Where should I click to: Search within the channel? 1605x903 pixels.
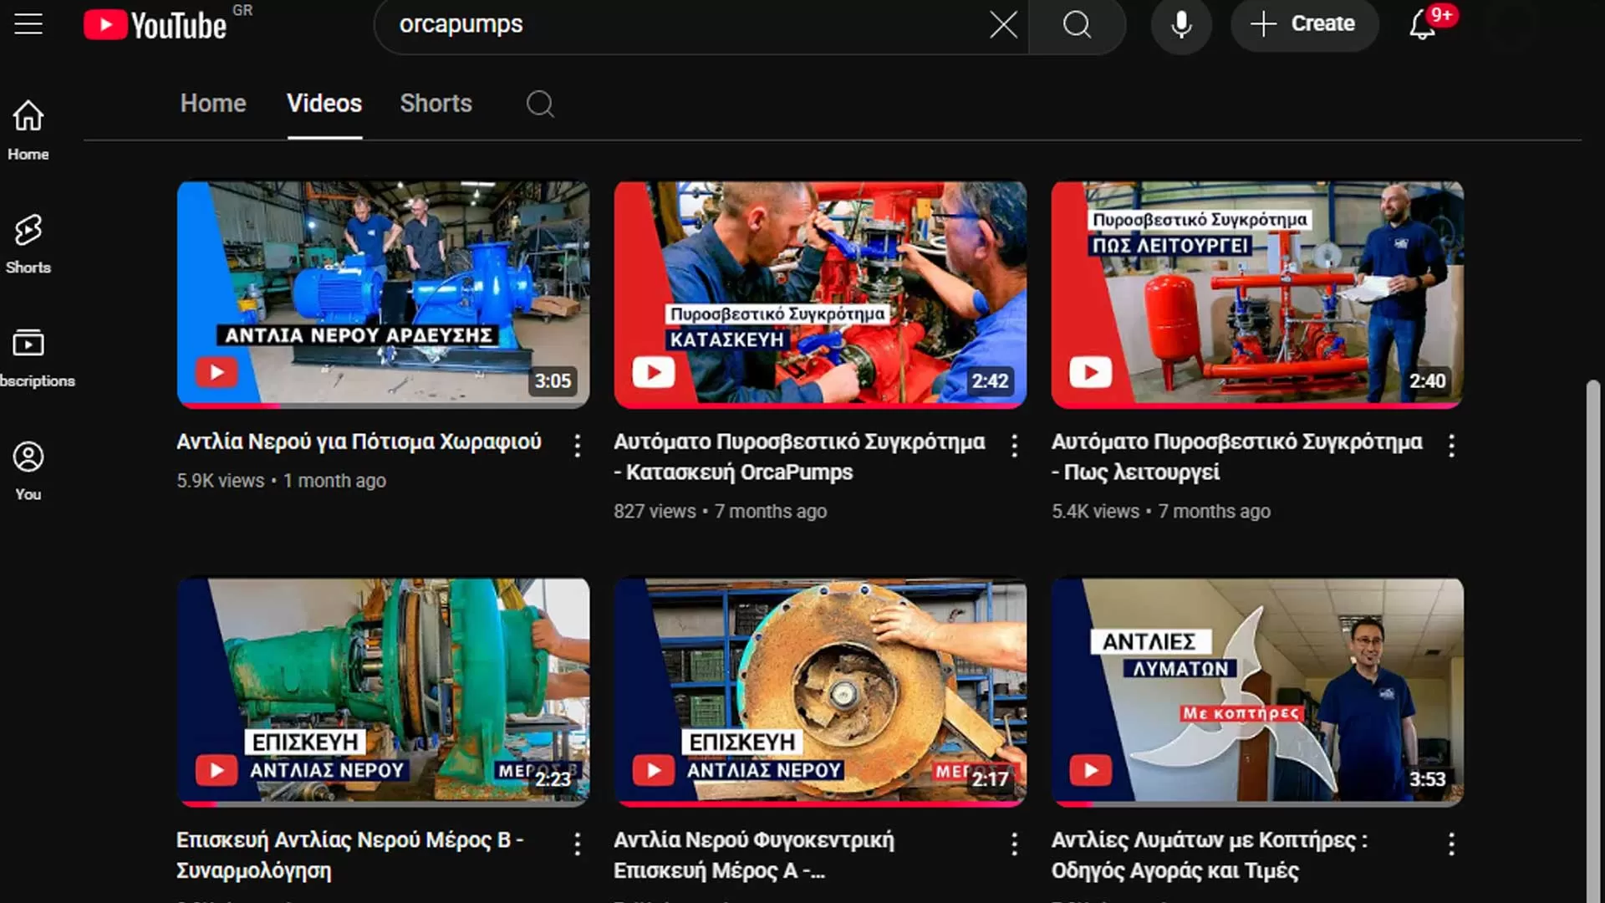[540, 104]
